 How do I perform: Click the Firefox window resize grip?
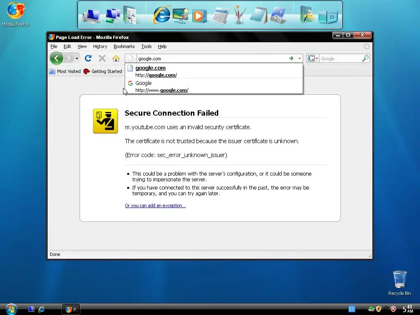(x=370, y=256)
